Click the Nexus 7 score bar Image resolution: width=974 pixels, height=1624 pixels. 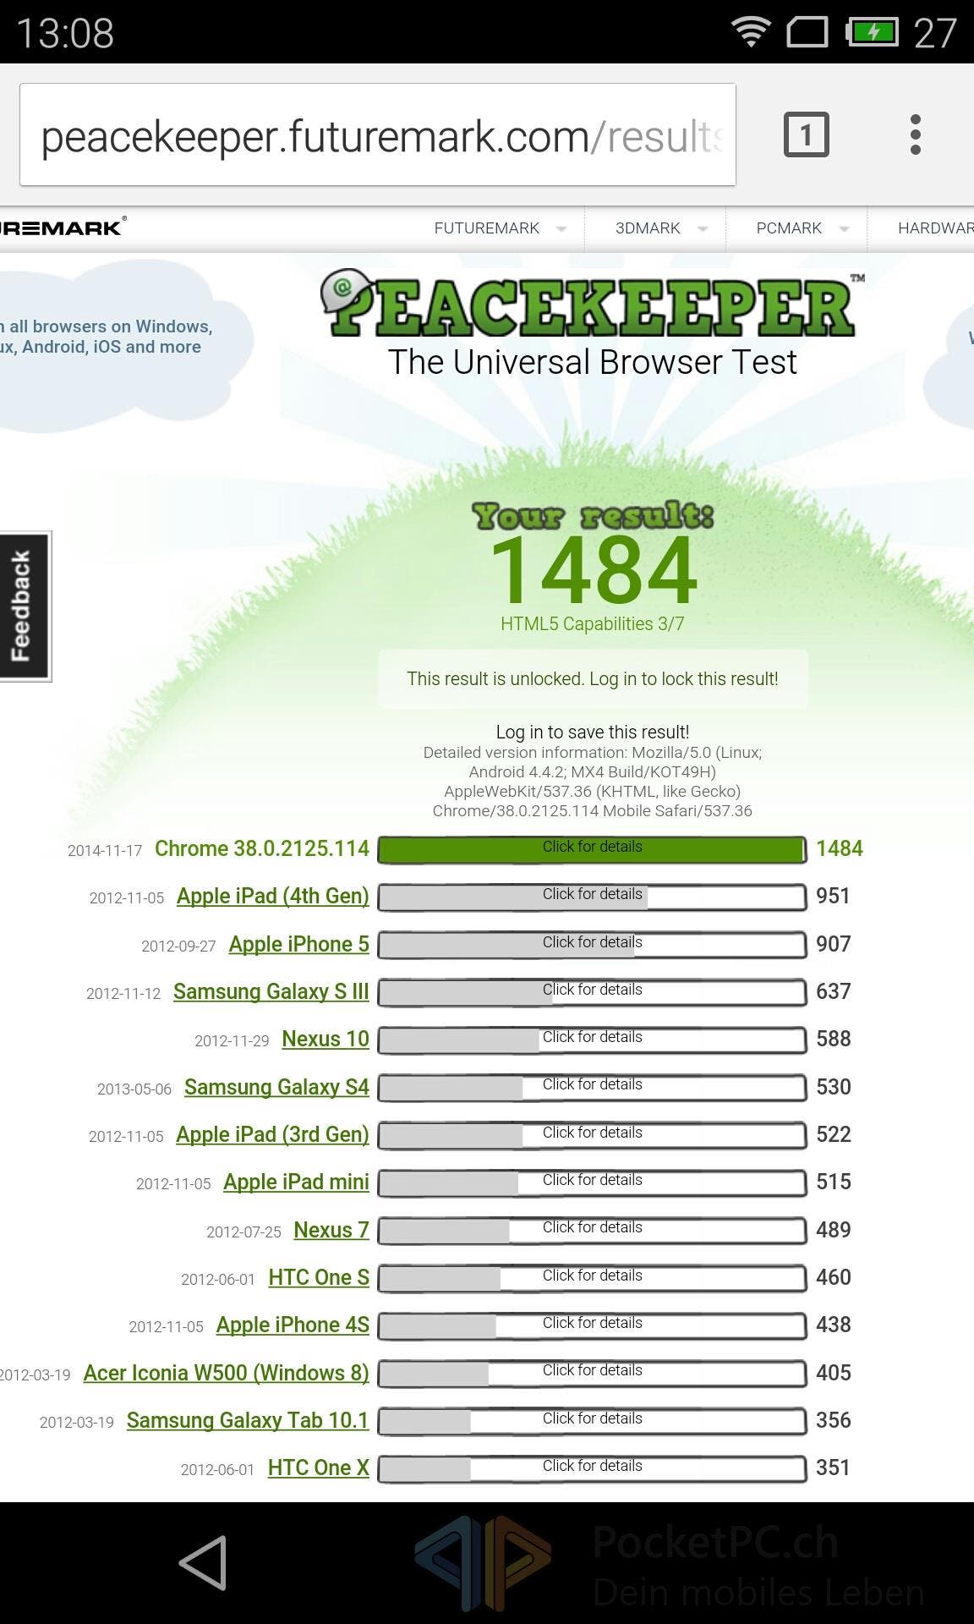tap(592, 1230)
